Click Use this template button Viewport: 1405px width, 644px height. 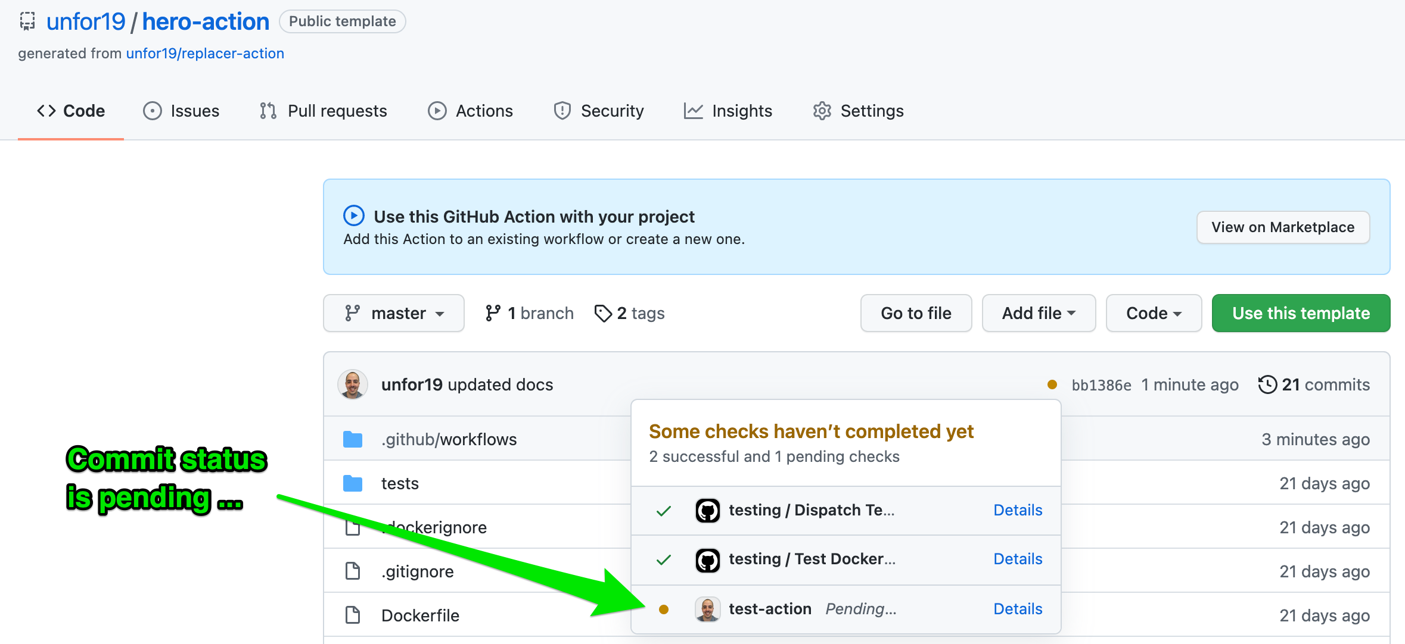click(1301, 313)
